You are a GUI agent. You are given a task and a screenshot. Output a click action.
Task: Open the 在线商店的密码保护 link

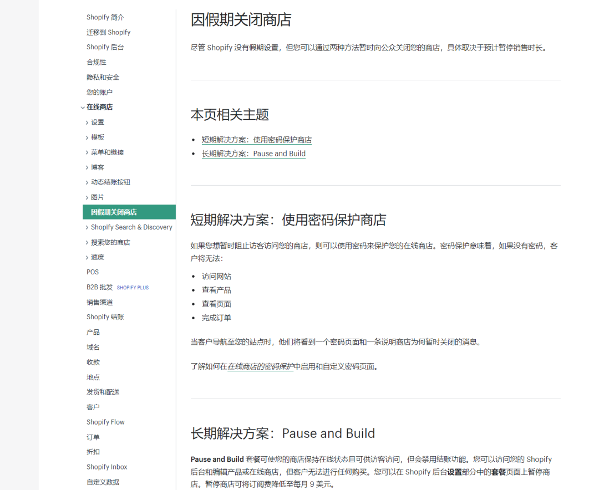point(261,366)
